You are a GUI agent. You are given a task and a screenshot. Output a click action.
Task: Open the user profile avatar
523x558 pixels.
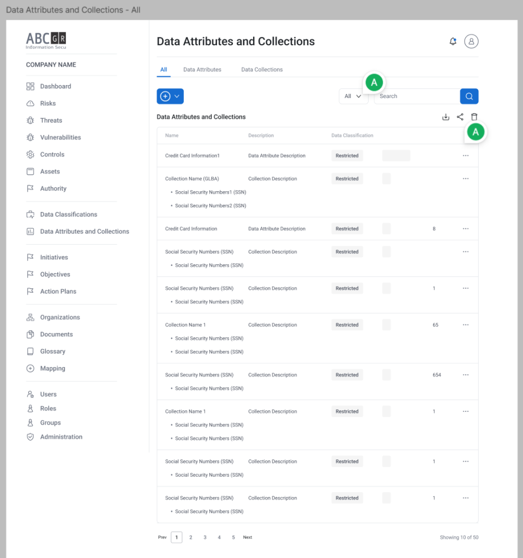tap(471, 41)
